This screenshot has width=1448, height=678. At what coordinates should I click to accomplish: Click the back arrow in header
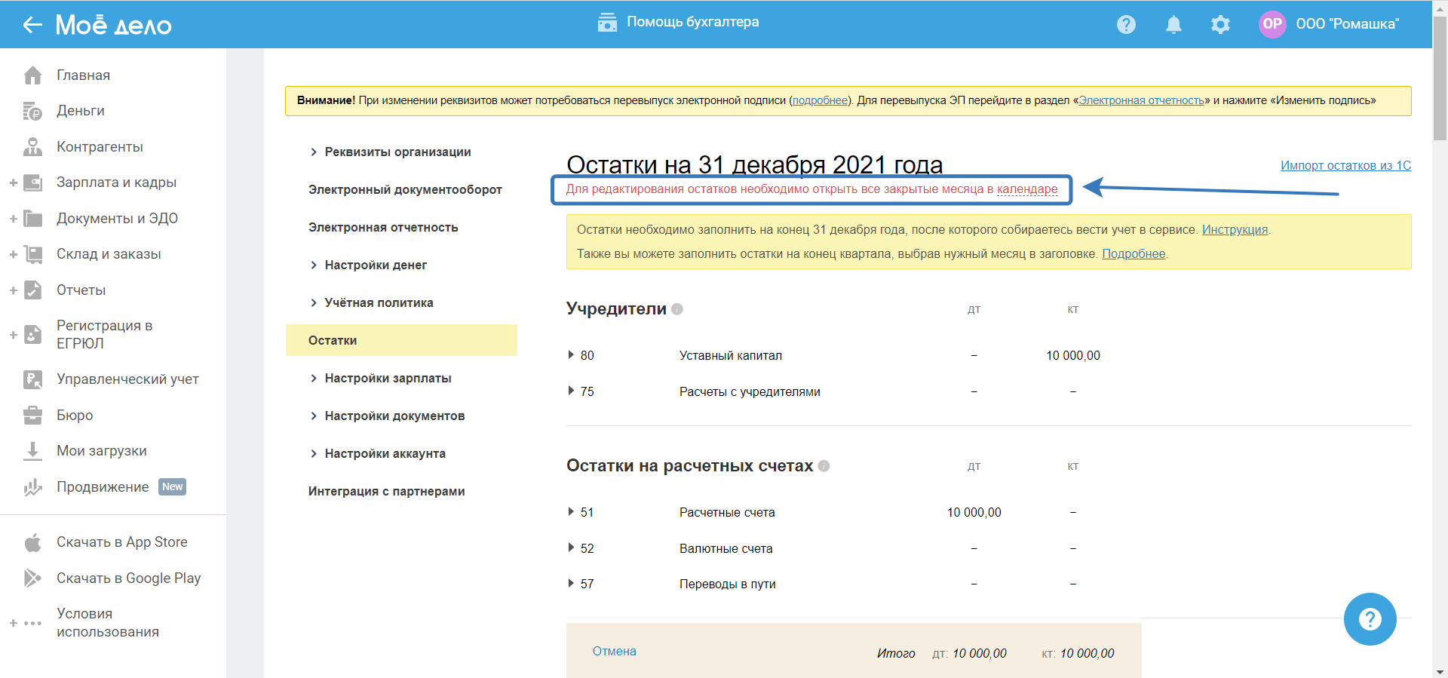coord(32,25)
